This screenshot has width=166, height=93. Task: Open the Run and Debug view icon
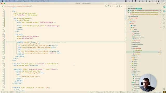tap(164, 15)
